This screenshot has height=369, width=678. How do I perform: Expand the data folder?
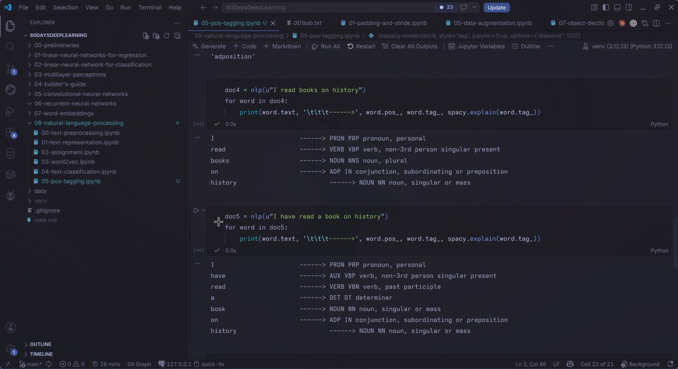(x=40, y=191)
